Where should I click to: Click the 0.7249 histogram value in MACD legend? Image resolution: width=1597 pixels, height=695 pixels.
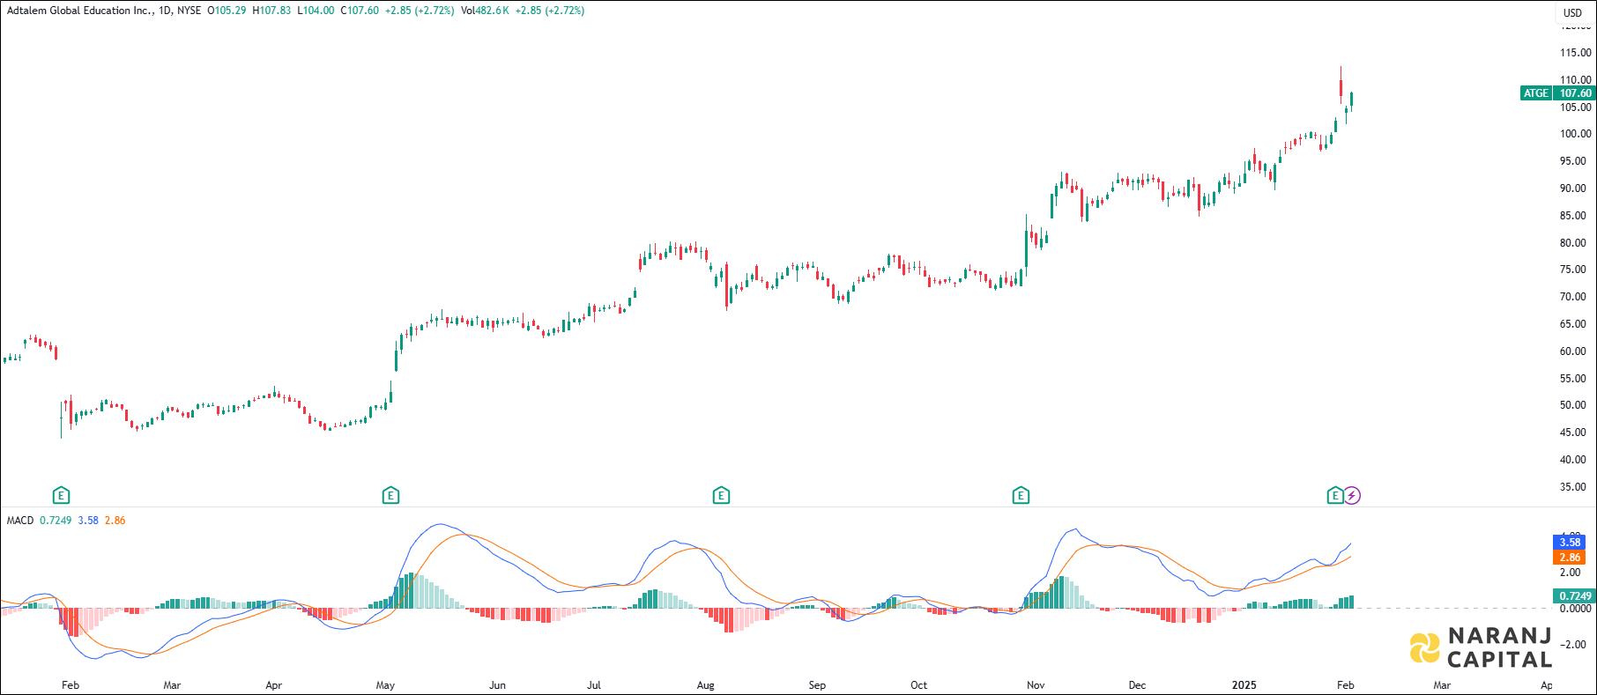[56, 521]
